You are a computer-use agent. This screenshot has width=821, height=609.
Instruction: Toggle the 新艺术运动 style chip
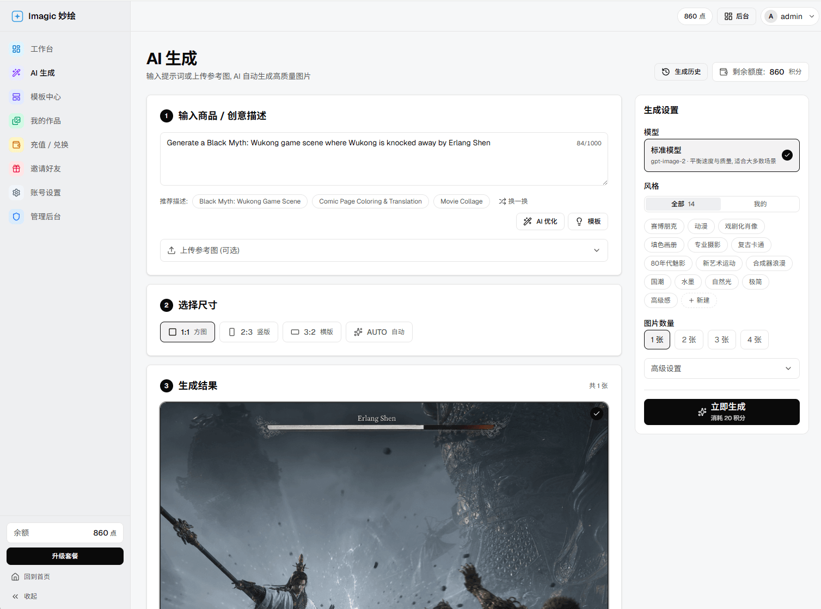coord(719,263)
